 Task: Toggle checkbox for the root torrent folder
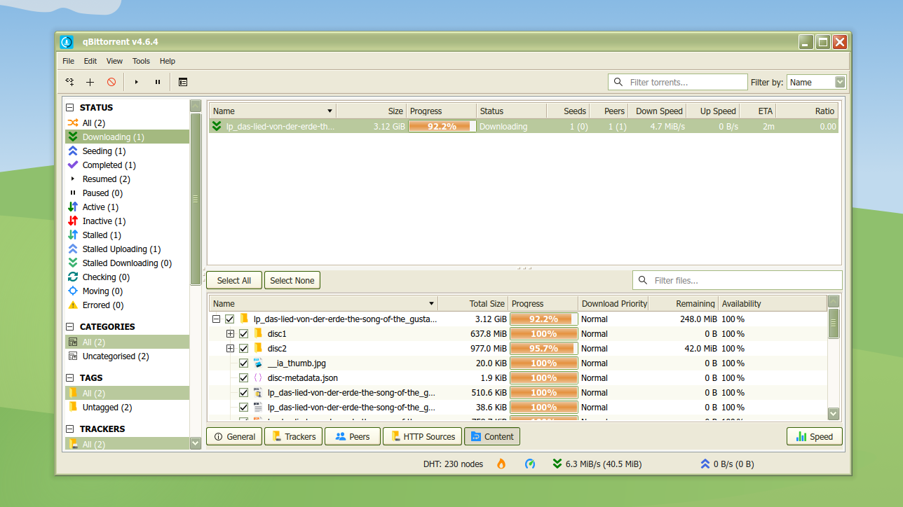pyautogui.click(x=230, y=319)
